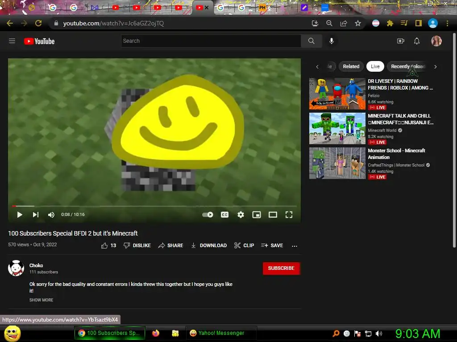This screenshot has height=342, width=457.
Task: Mute the video volume speaker
Action: pyautogui.click(x=51, y=215)
